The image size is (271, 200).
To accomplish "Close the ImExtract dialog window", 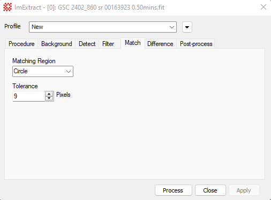I will click(264, 7).
